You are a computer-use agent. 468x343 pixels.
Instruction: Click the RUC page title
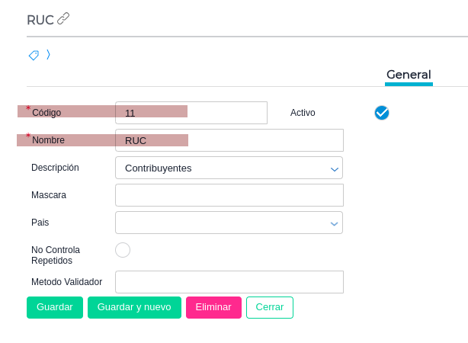point(40,20)
